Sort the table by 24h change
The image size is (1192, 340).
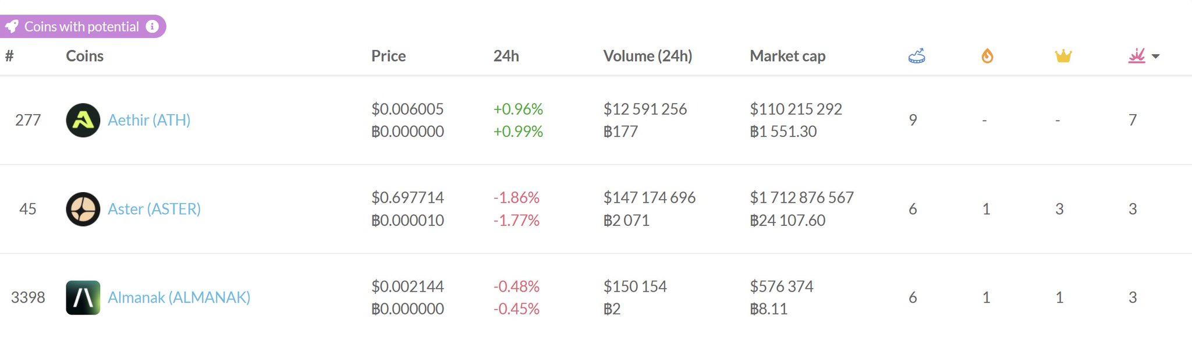pyautogui.click(x=506, y=56)
